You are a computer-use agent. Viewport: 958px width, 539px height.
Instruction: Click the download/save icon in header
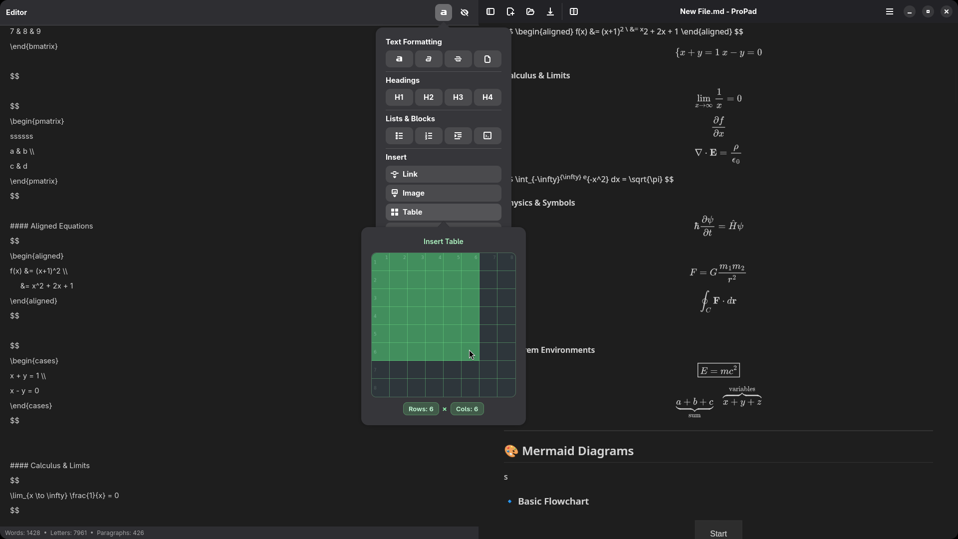[x=550, y=11]
